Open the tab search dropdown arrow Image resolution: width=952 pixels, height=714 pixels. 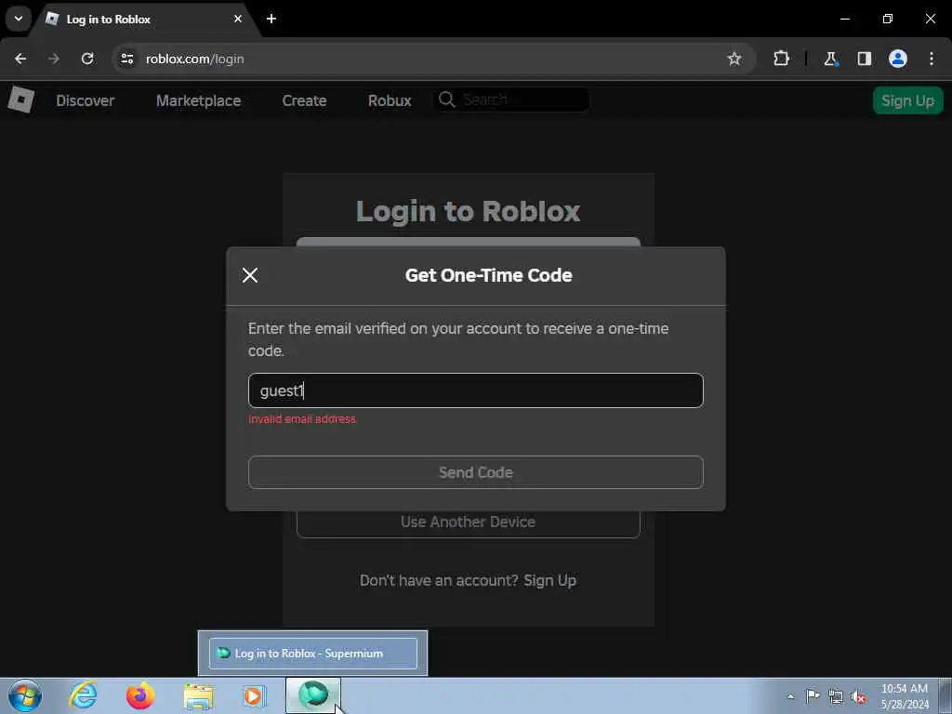(x=19, y=19)
